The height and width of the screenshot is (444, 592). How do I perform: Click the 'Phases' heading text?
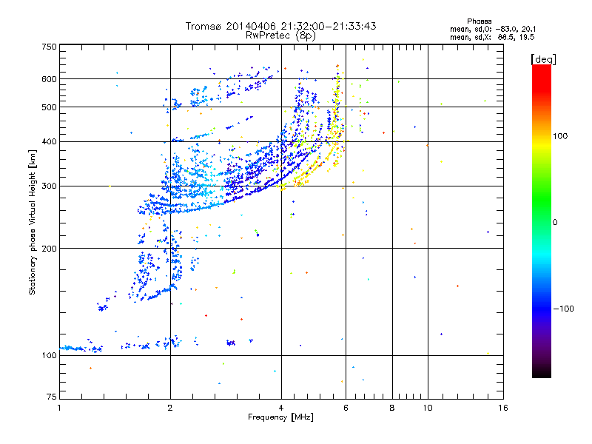click(479, 21)
